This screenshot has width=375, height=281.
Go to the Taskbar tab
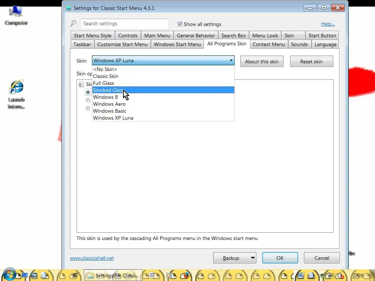(82, 44)
